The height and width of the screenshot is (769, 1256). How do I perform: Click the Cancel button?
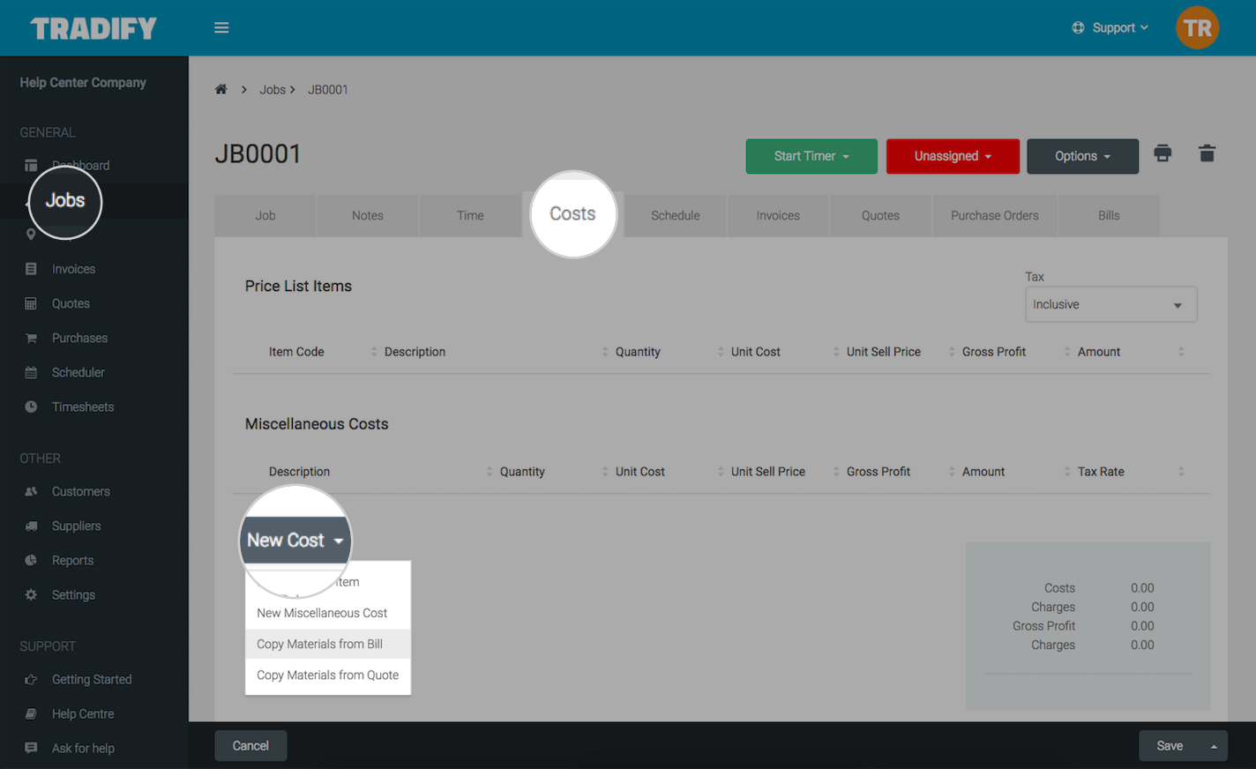250,746
